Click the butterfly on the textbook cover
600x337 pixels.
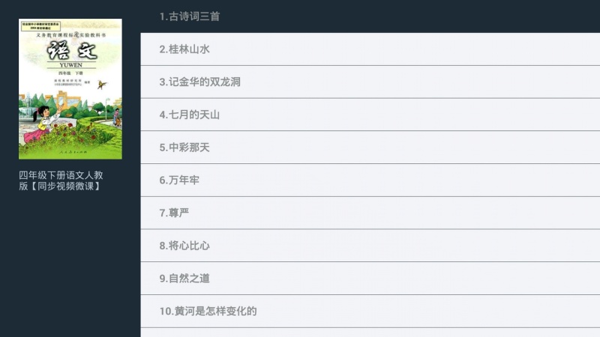pyautogui.click(x=102, y=85)
